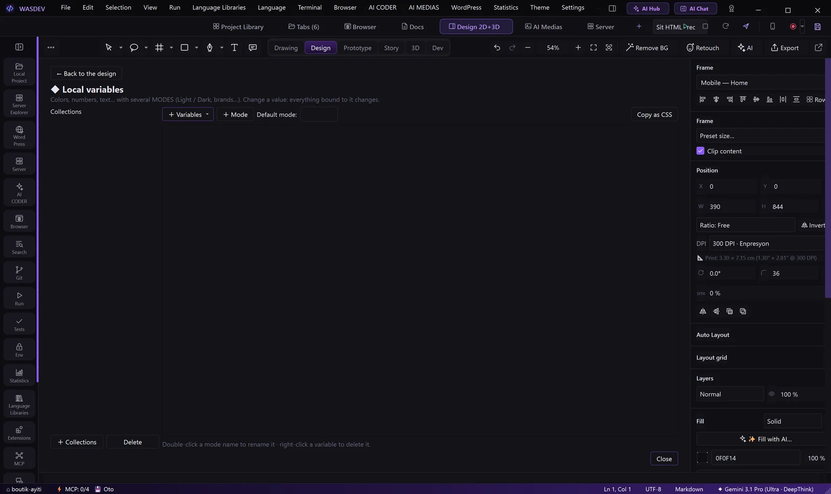Open the MCP sidebar panel
The height and width of the screenshot is (494, 831).
pos(19,458)
